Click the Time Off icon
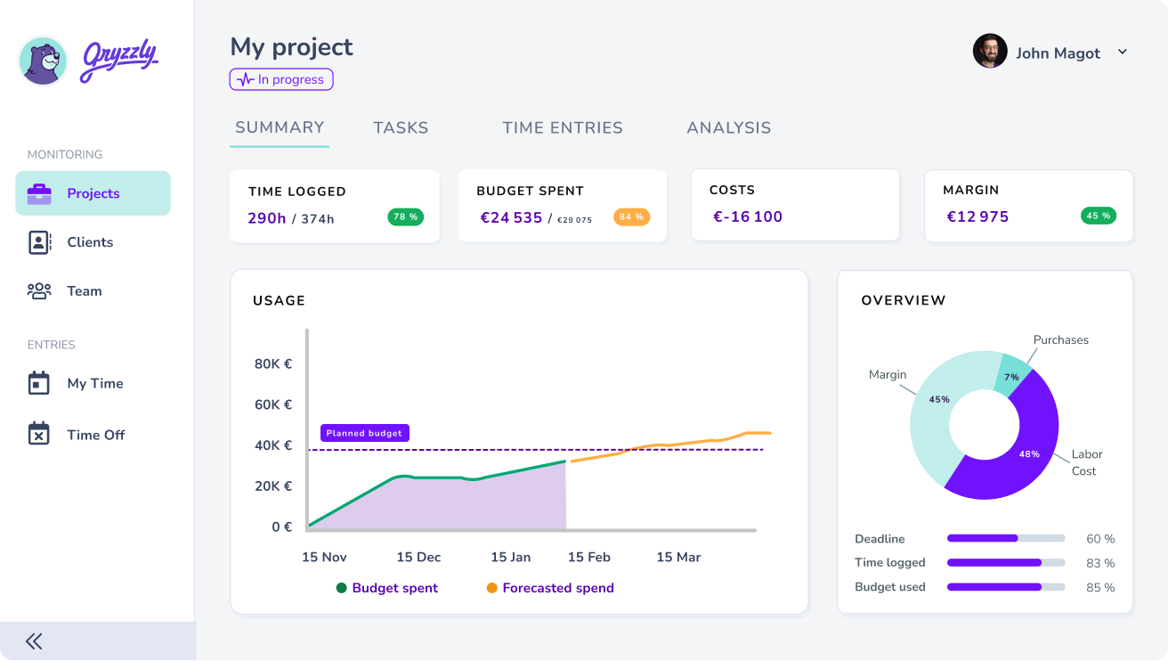Screen dimensions: 1168x661 click(39, 434)
